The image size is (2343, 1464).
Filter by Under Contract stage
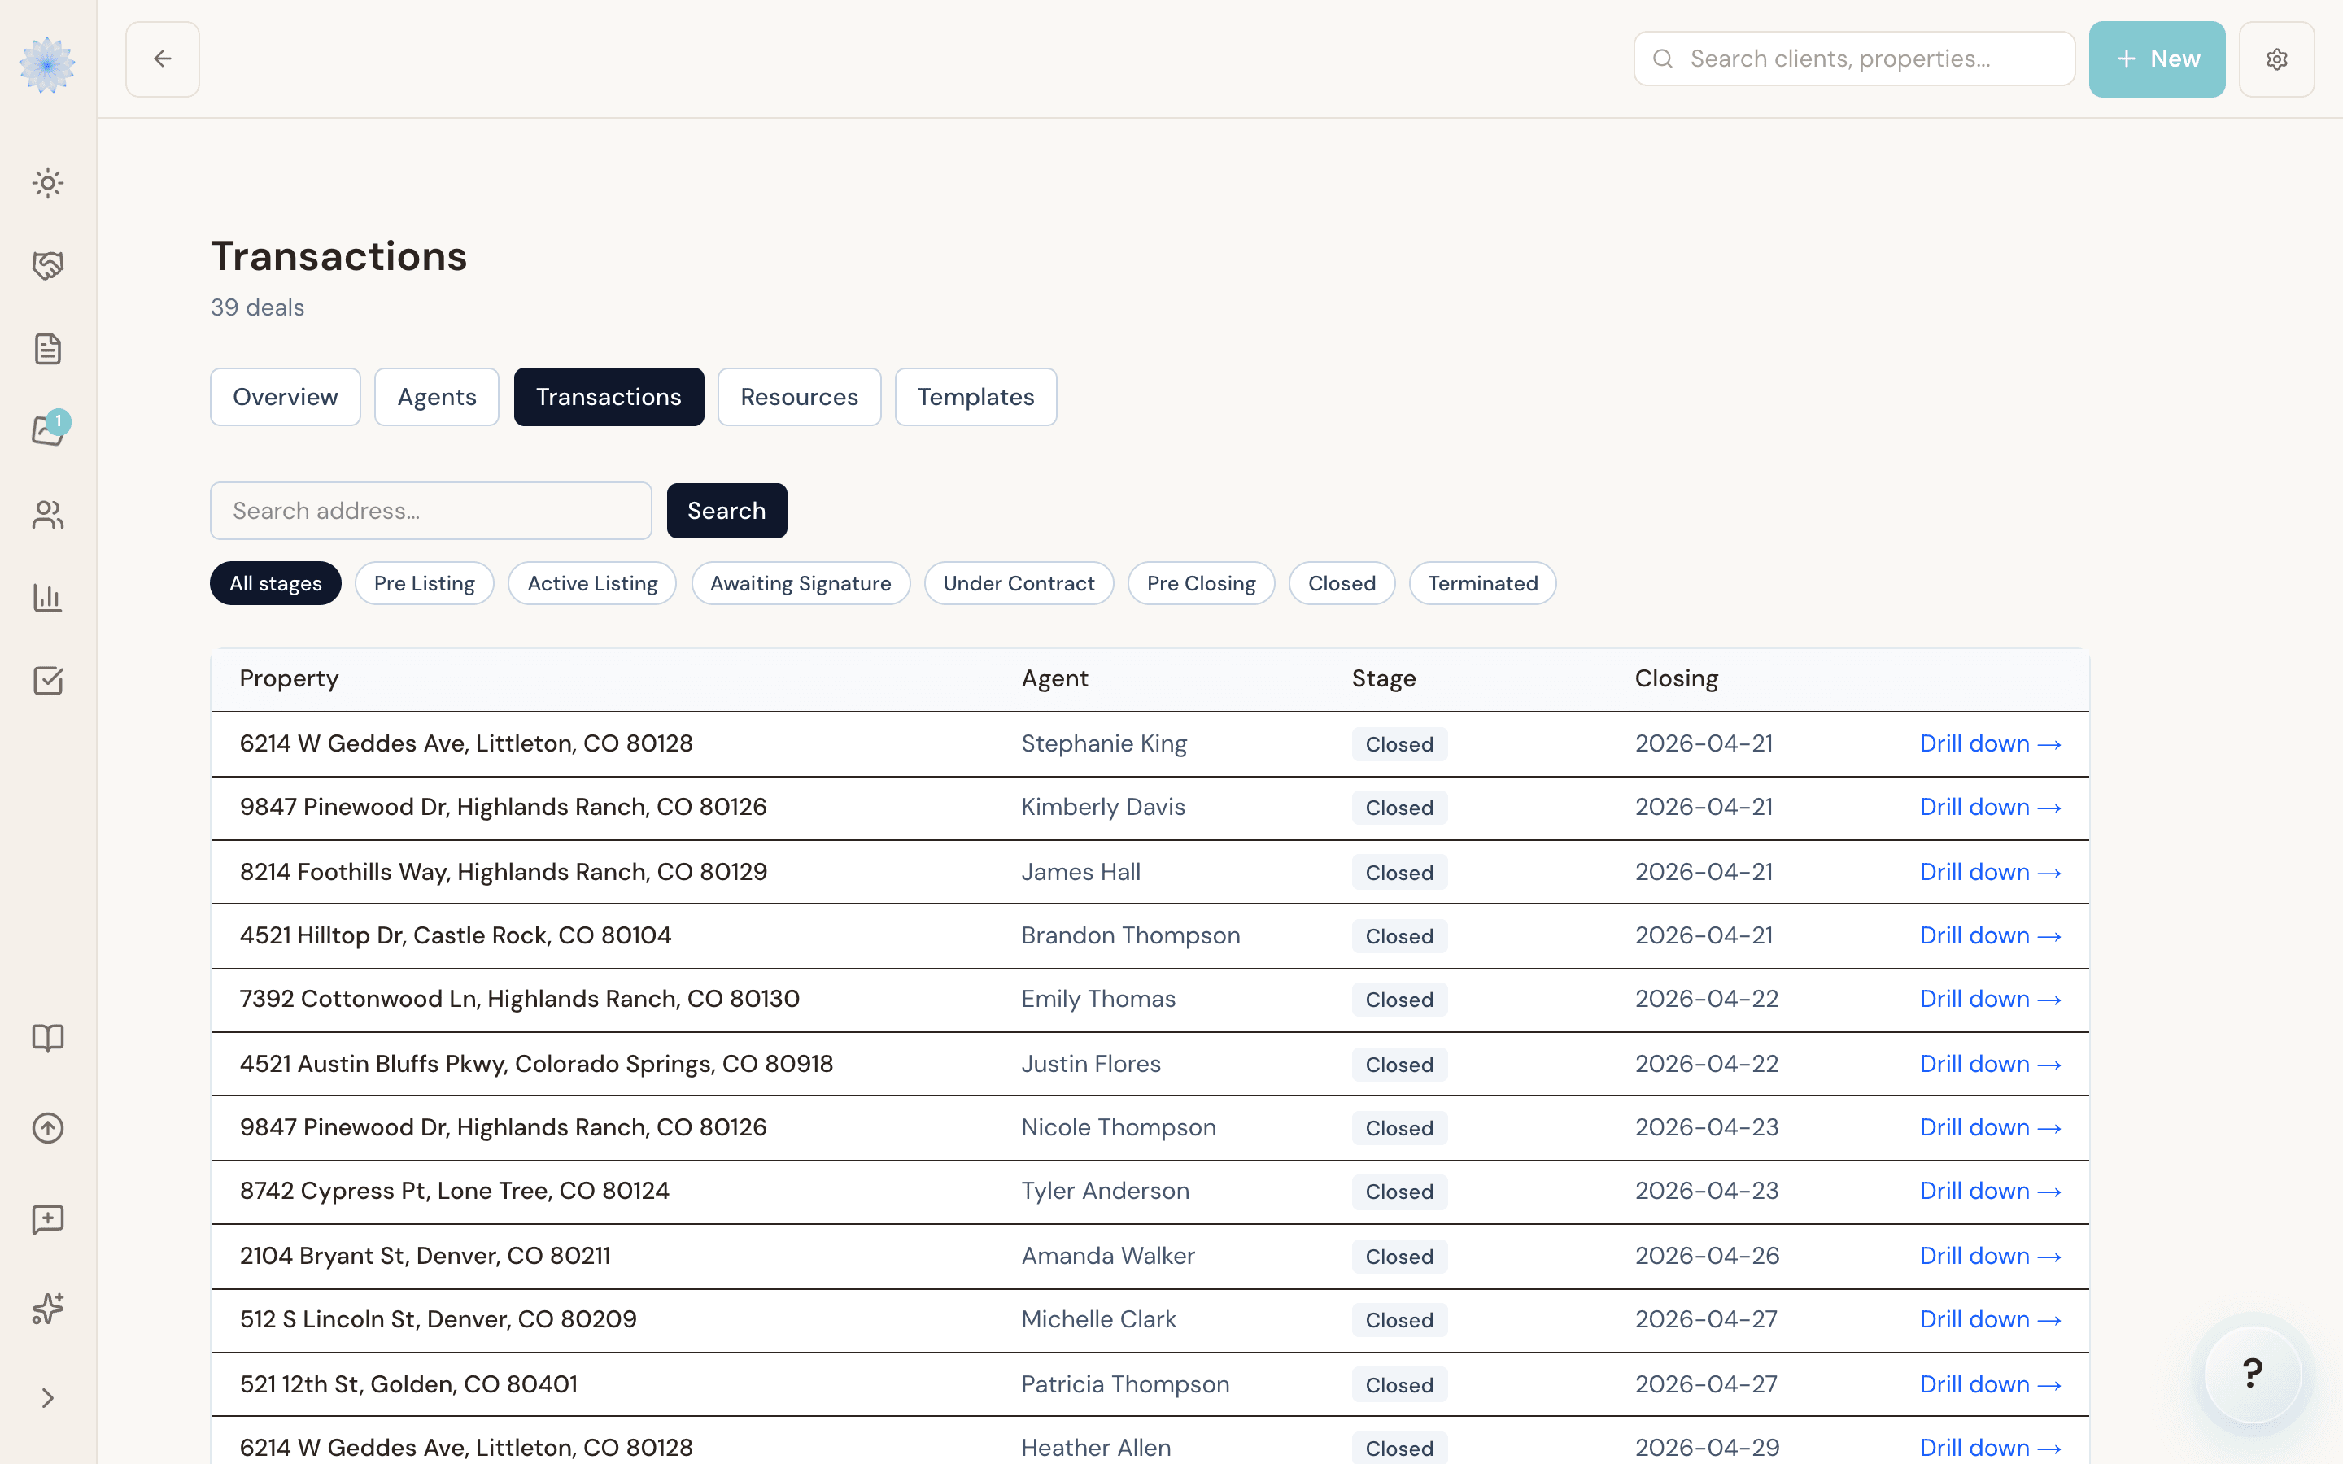pos(1019,583)
